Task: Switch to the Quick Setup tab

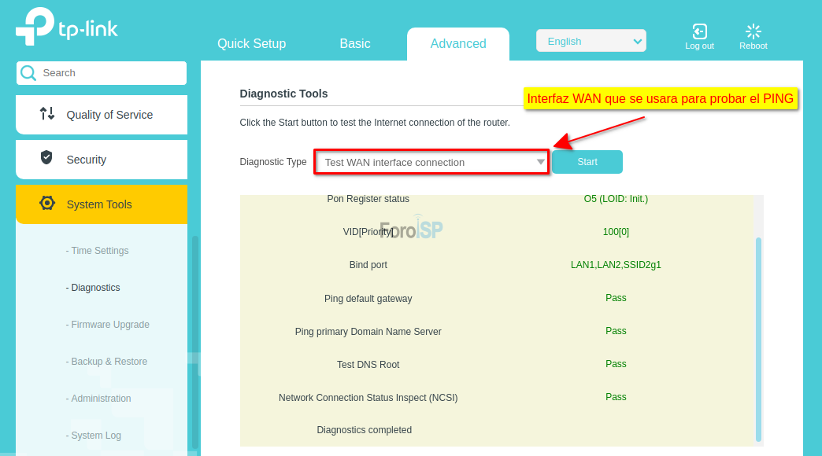Action: tap(251, 44)
